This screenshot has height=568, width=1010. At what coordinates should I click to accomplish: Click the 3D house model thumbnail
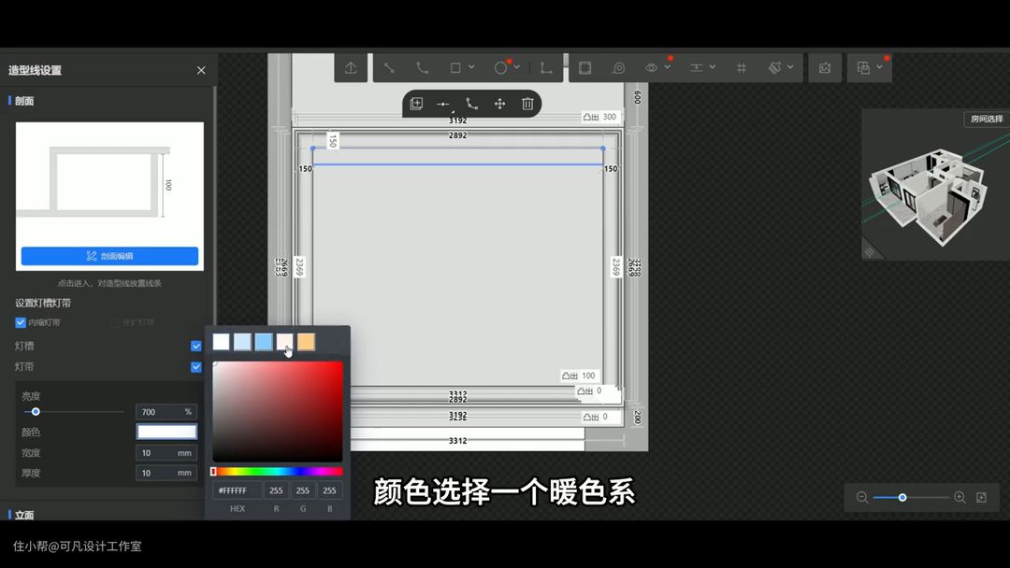pyautogui.click(x=931, y=195)
